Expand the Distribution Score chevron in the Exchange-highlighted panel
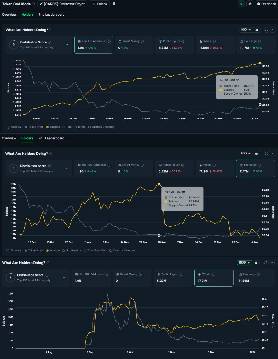This screenshot has width=278, height=359. (x=66, y=168)
